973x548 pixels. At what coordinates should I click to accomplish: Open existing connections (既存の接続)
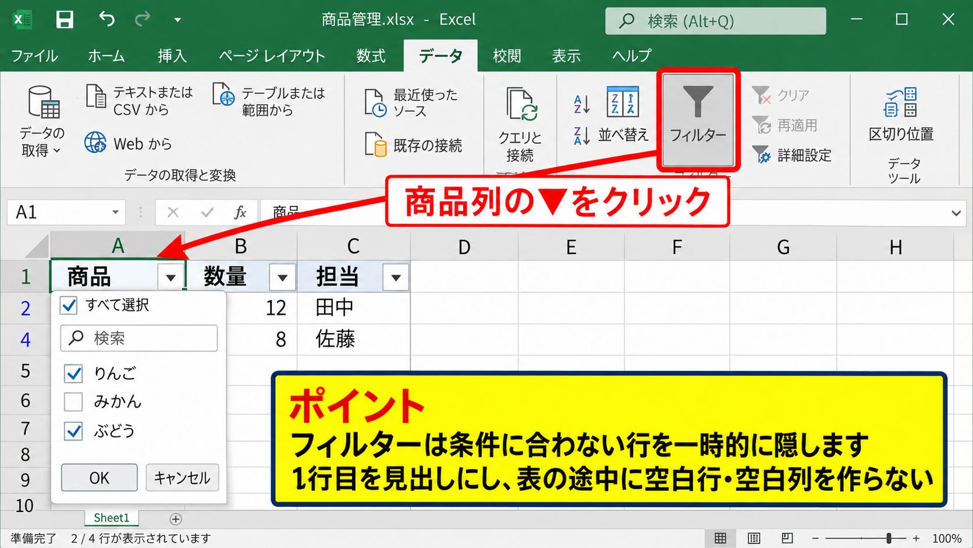pyautogui.click(x=413, y=145)
